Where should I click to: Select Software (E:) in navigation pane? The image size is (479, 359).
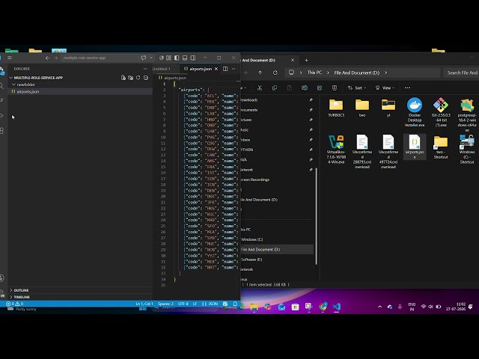coord(251,260)
